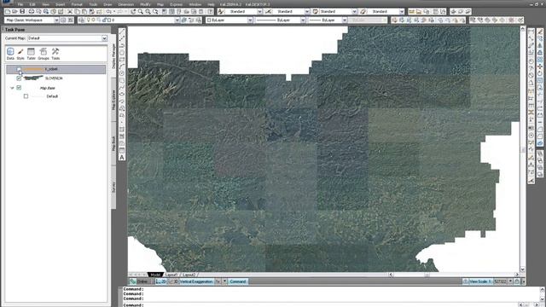Open the layer list dropdown
This screenshot has width=546, height=307.
click(177, 20)
